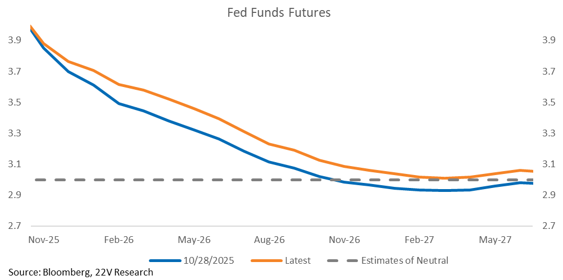This screenshot has height=280, width=563.
Task: Click the 3.3 label on right axis
Action: (548, 134)
